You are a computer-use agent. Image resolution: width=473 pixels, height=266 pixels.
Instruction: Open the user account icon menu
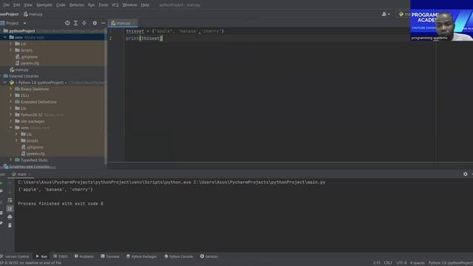click(386, 14)
